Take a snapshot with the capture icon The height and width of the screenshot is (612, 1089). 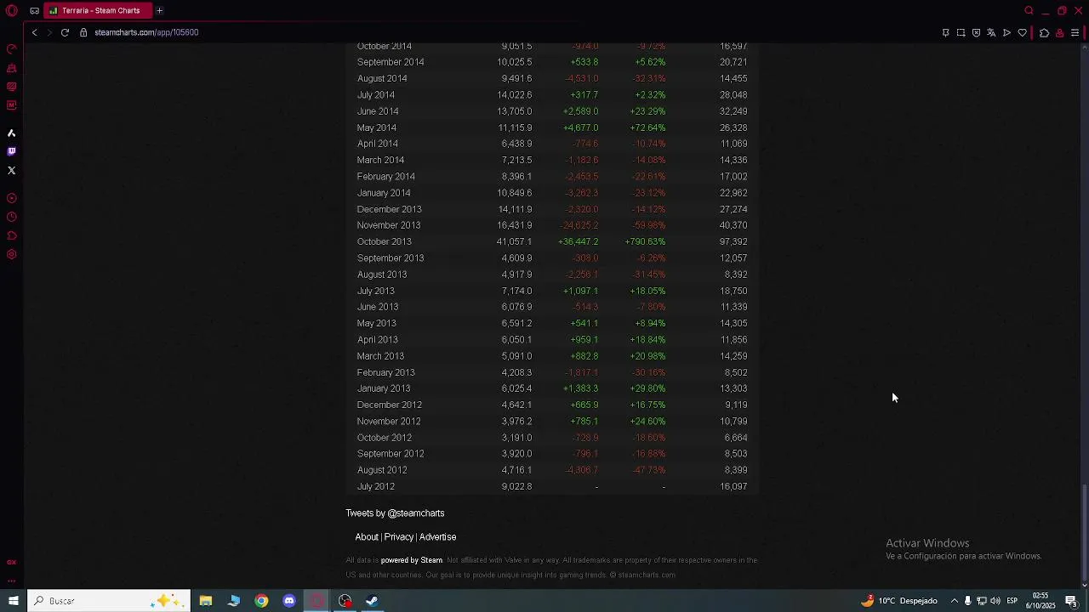(961, 33)
